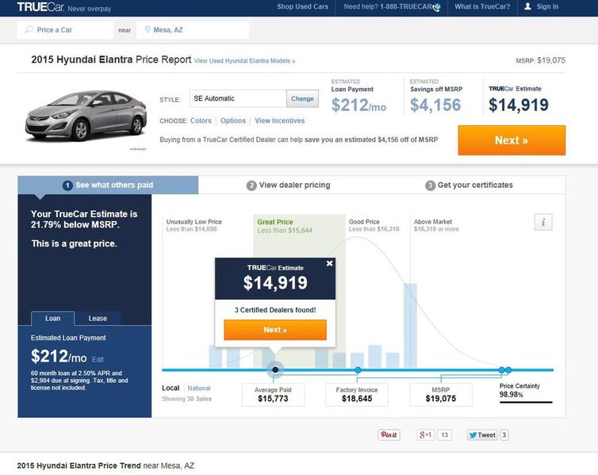Click the $4,156 Savings off MSRP value
The width and height of the screenshot is (598, 475).
coord(435,105)
